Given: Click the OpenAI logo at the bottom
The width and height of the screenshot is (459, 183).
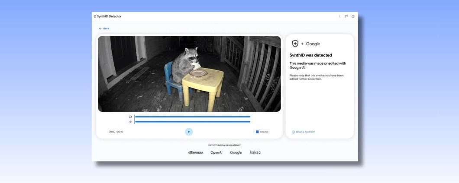Looking at the screenshot, I should (x=217, y=152).
